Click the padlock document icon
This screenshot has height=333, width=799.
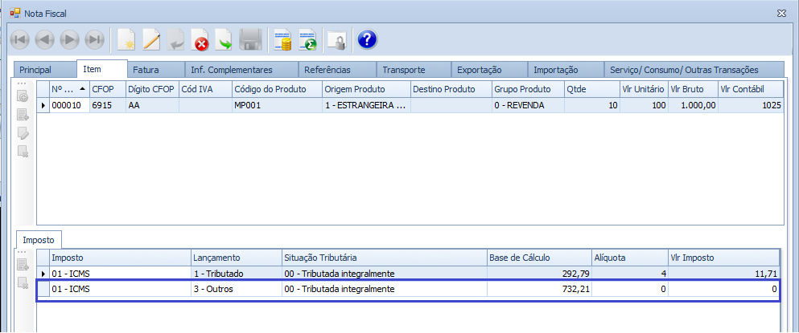[x=336, y=39]
